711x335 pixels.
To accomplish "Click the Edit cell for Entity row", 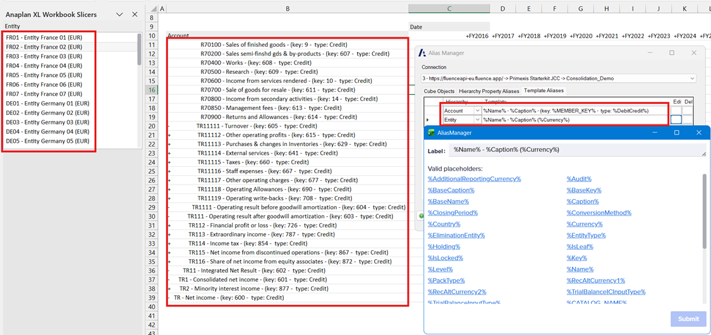I will coord(676,119).
